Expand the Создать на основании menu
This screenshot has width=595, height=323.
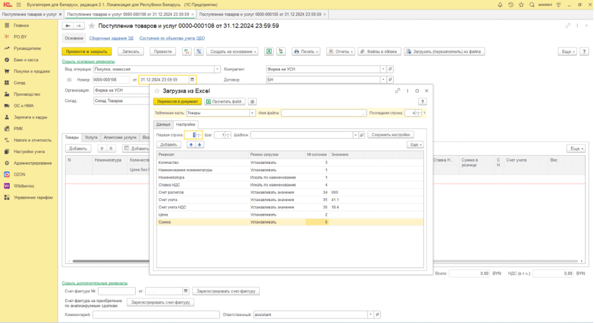click(234, 51)
